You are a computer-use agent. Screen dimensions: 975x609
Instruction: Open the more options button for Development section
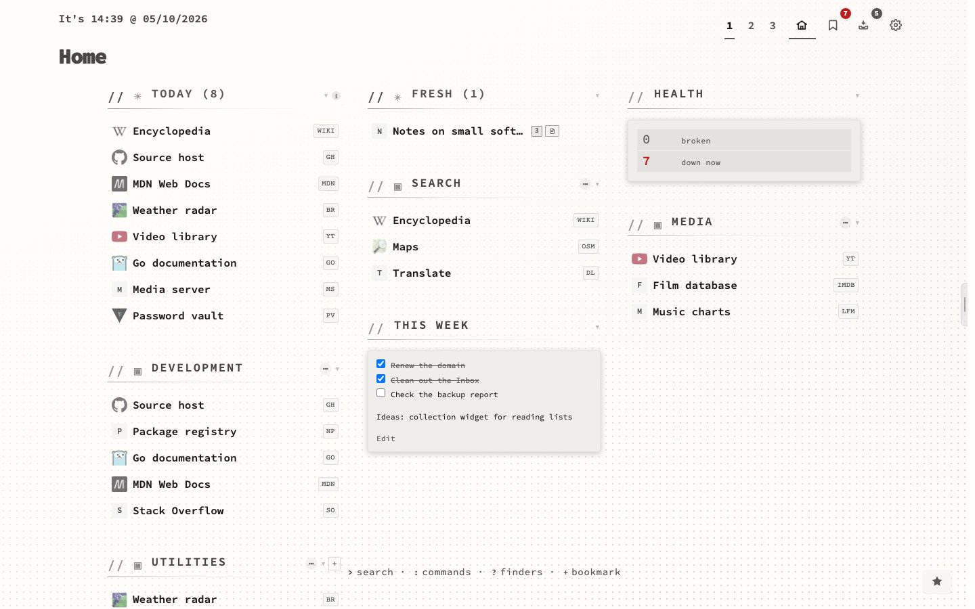[x=326, y=369]
